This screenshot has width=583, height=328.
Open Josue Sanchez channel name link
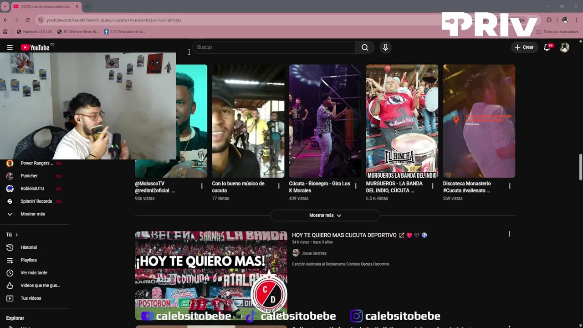click(314, 253)
